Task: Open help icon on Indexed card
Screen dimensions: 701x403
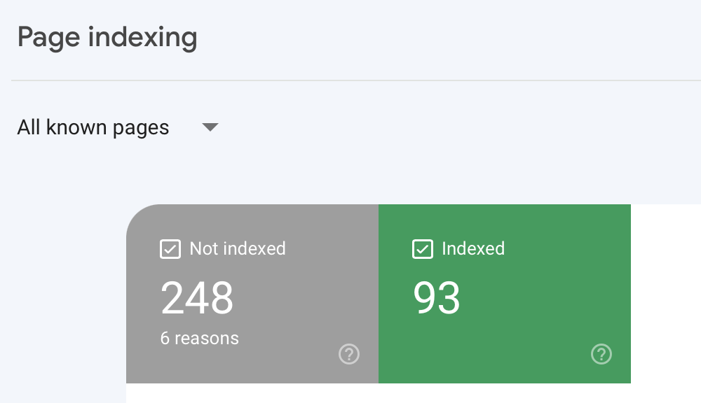Action: (601, 354)
